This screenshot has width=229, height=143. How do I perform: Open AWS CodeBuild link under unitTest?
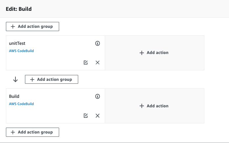click(21, 51)
